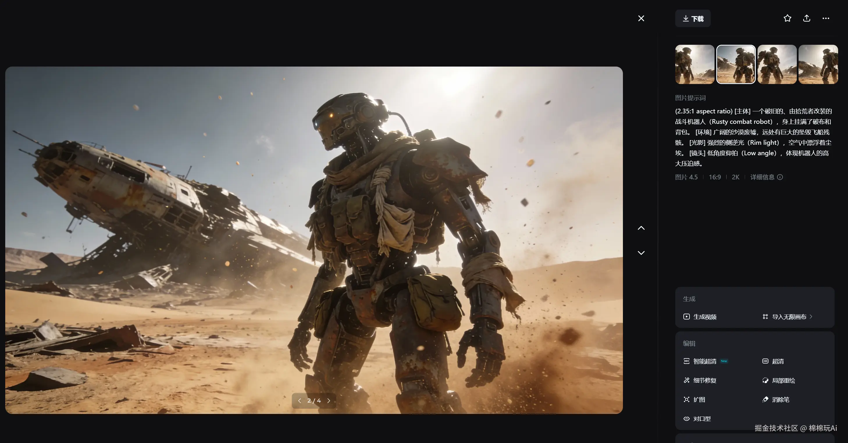Click the download (下载) button

coord(693,18)
